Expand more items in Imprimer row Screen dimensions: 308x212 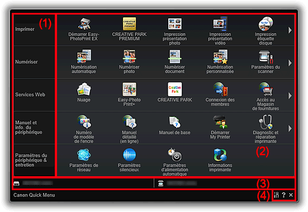tap(290, 30)
